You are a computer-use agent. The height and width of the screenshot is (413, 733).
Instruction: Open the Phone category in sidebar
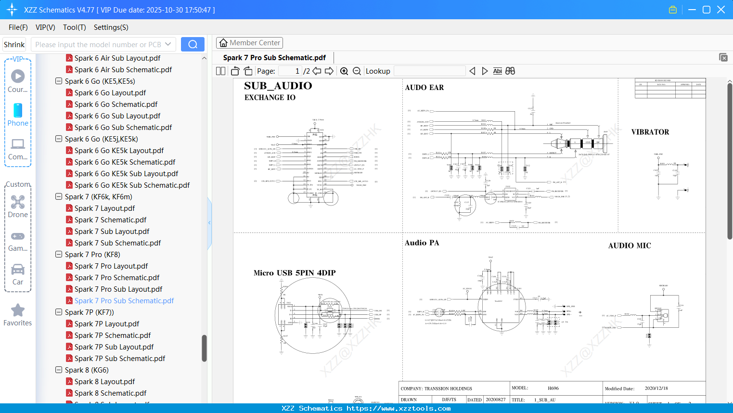[x=17, y=111]
